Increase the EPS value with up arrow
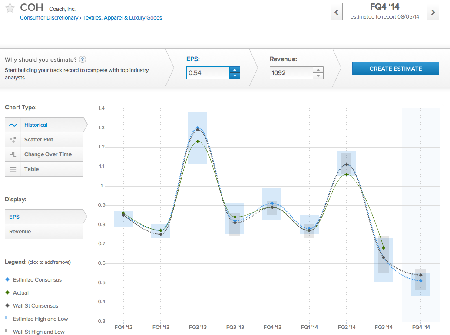The image size is (450, 335). [235, 70]
